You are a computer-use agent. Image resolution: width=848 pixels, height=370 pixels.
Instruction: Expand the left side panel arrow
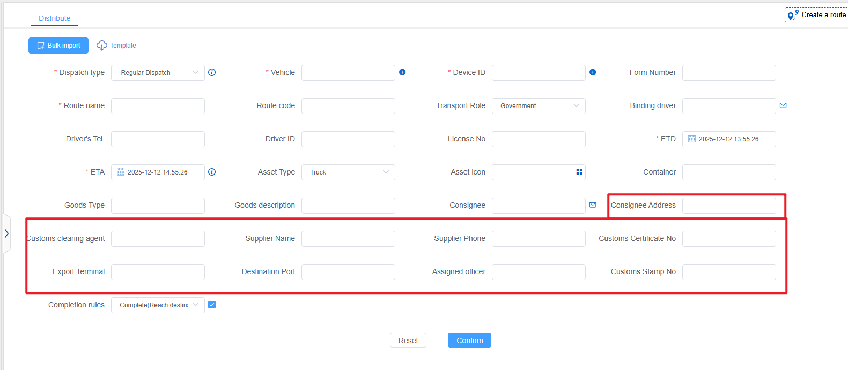6,233
